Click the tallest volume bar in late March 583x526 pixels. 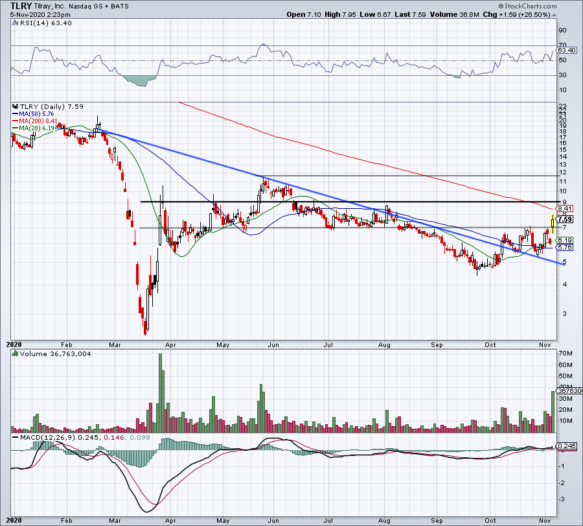click(161, 393)
